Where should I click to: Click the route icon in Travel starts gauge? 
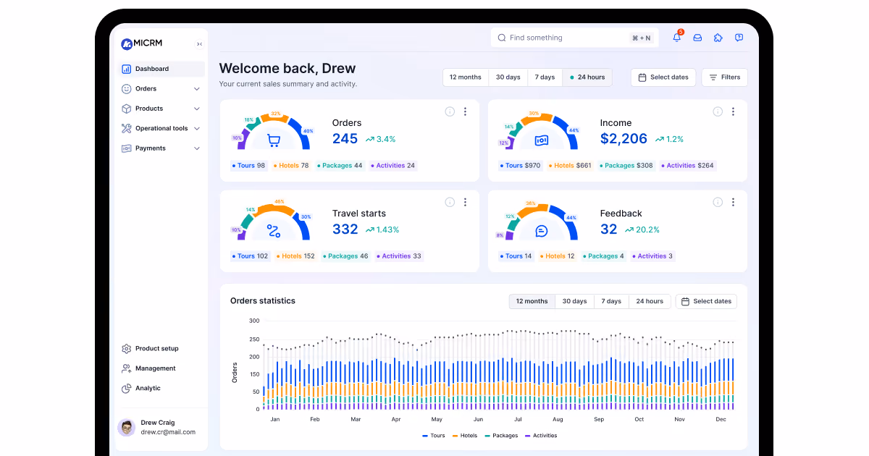pos(273,231)
